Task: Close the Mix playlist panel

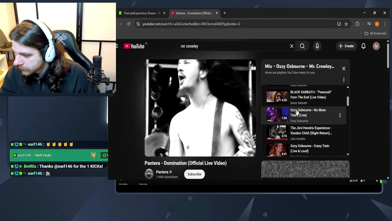Action: 344,69
